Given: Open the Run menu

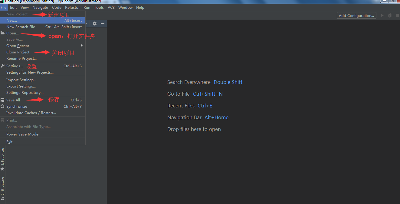Looking at the screenshot, I should 87,7.
